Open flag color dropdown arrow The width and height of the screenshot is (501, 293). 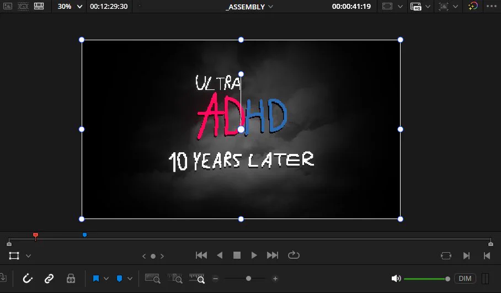(106, 279)
